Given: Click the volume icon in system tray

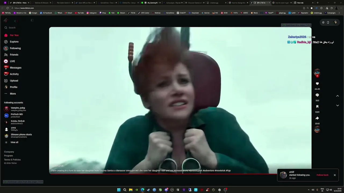Looking at the screenshot, I should click(x=330, y=190).
